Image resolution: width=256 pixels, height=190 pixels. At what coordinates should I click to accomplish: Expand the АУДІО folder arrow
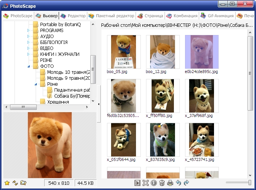pos(28,36)
